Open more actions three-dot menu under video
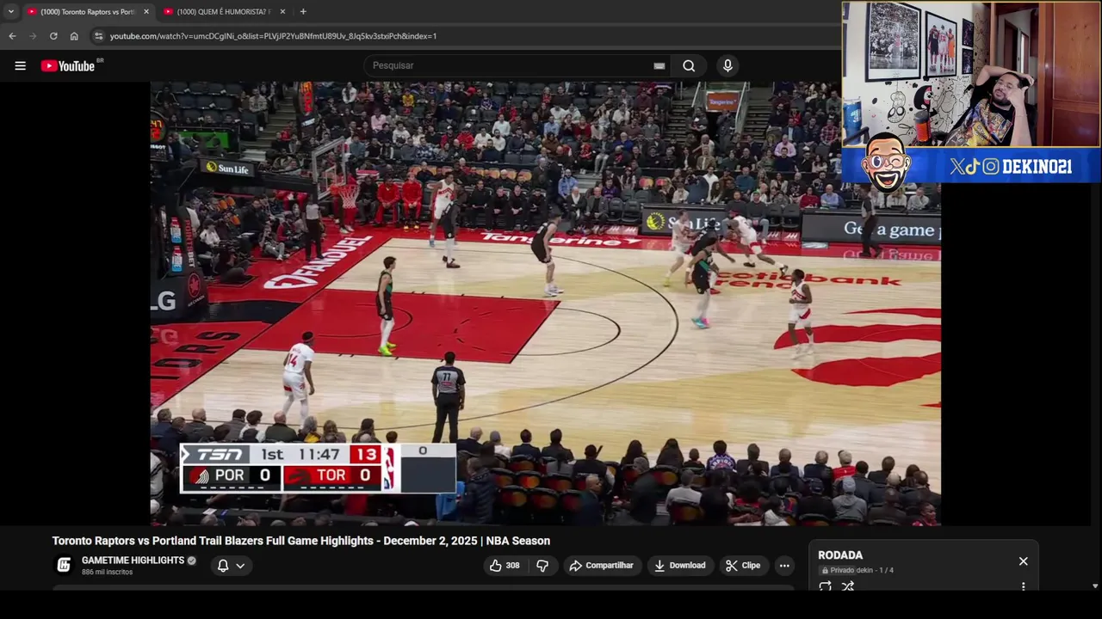The image size is (1102, 619). (784, 565)
